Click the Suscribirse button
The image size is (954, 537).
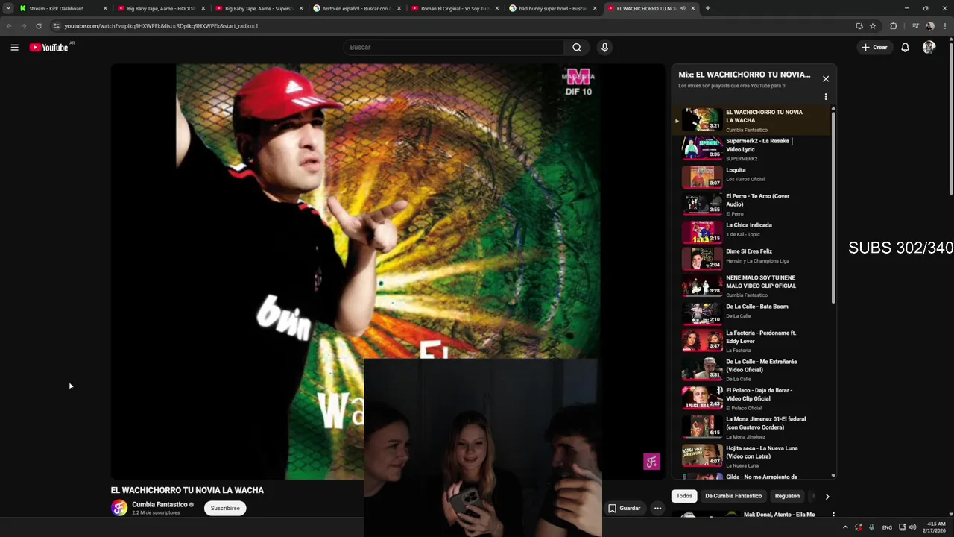[x=225, y=508]
